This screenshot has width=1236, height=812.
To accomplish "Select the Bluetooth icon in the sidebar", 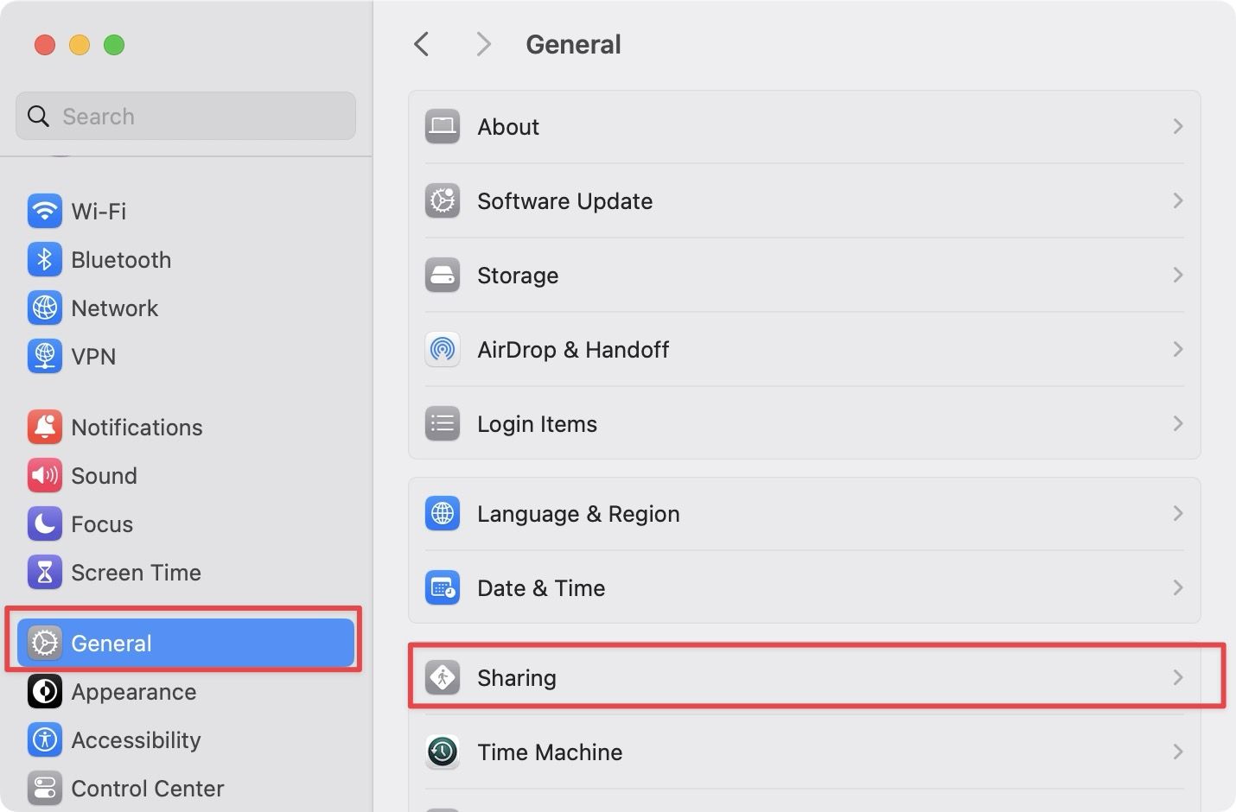I will coord(44,259).
